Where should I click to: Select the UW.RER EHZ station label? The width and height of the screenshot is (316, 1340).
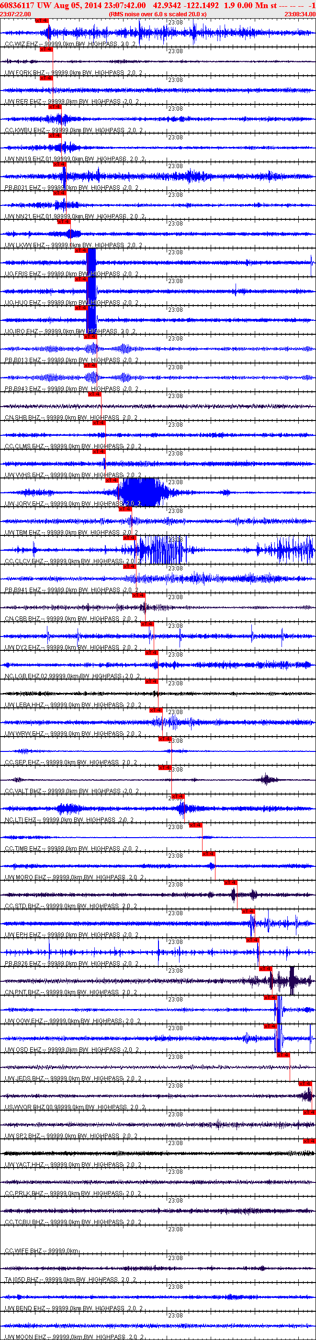[x=72, y=102]
